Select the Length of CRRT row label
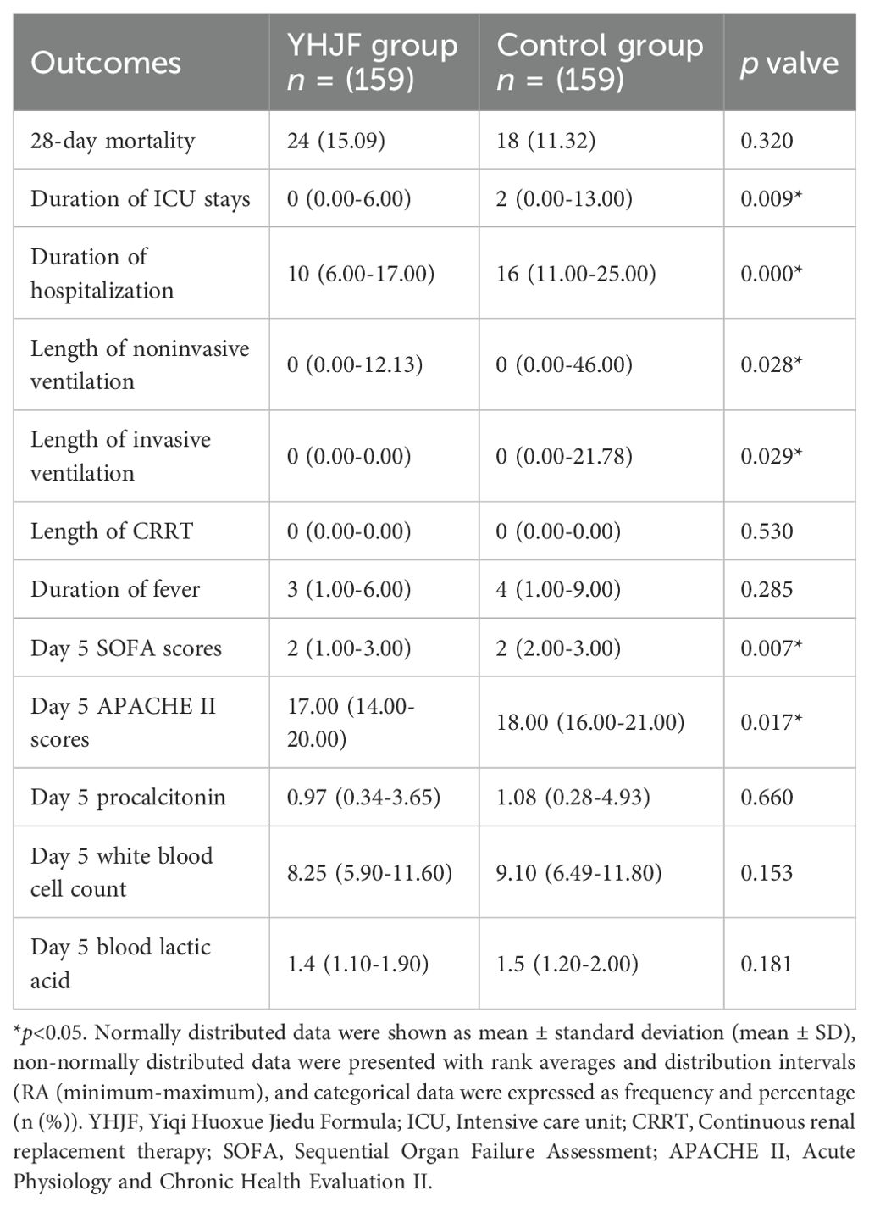This screenshot has height=1207, width=869. 112,531
